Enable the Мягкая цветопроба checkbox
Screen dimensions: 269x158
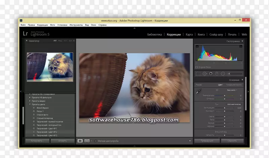pos(96,141)
